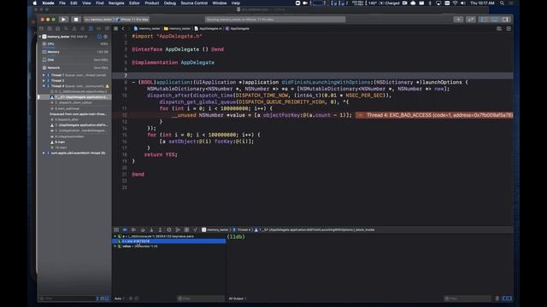
Task: Open the Xcode application menu
Action: [x=48, y=3]
